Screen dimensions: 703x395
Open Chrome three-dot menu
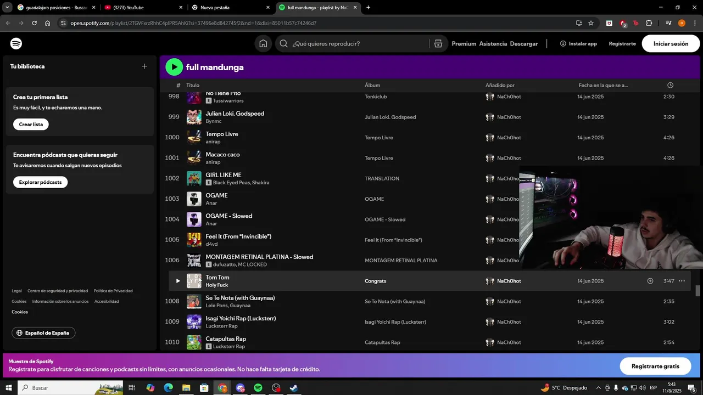pyautogui.click(x=695, y=23)
